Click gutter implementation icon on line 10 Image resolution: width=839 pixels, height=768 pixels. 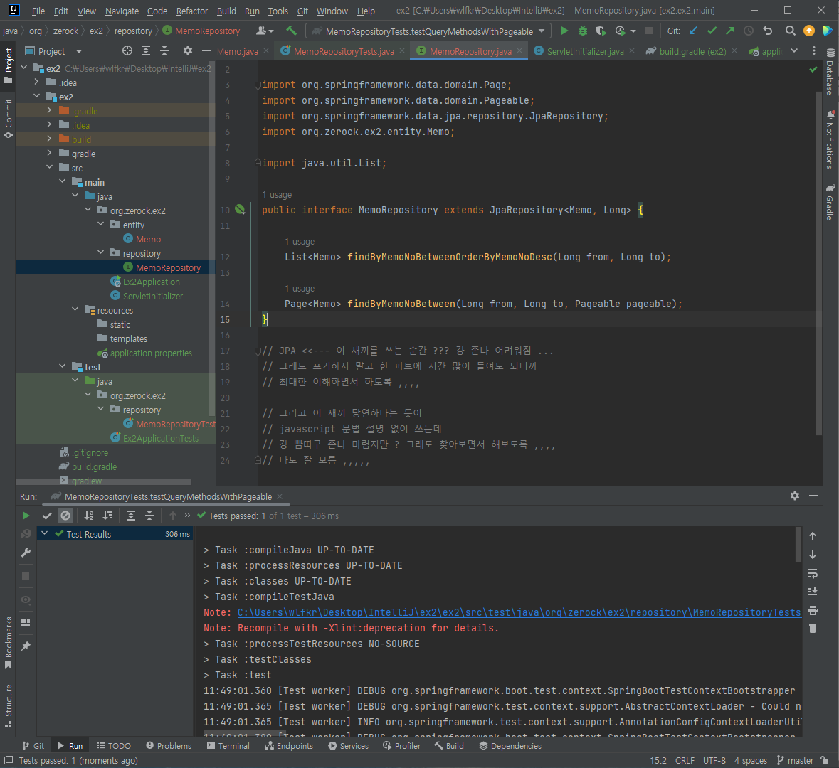[240, 210]
